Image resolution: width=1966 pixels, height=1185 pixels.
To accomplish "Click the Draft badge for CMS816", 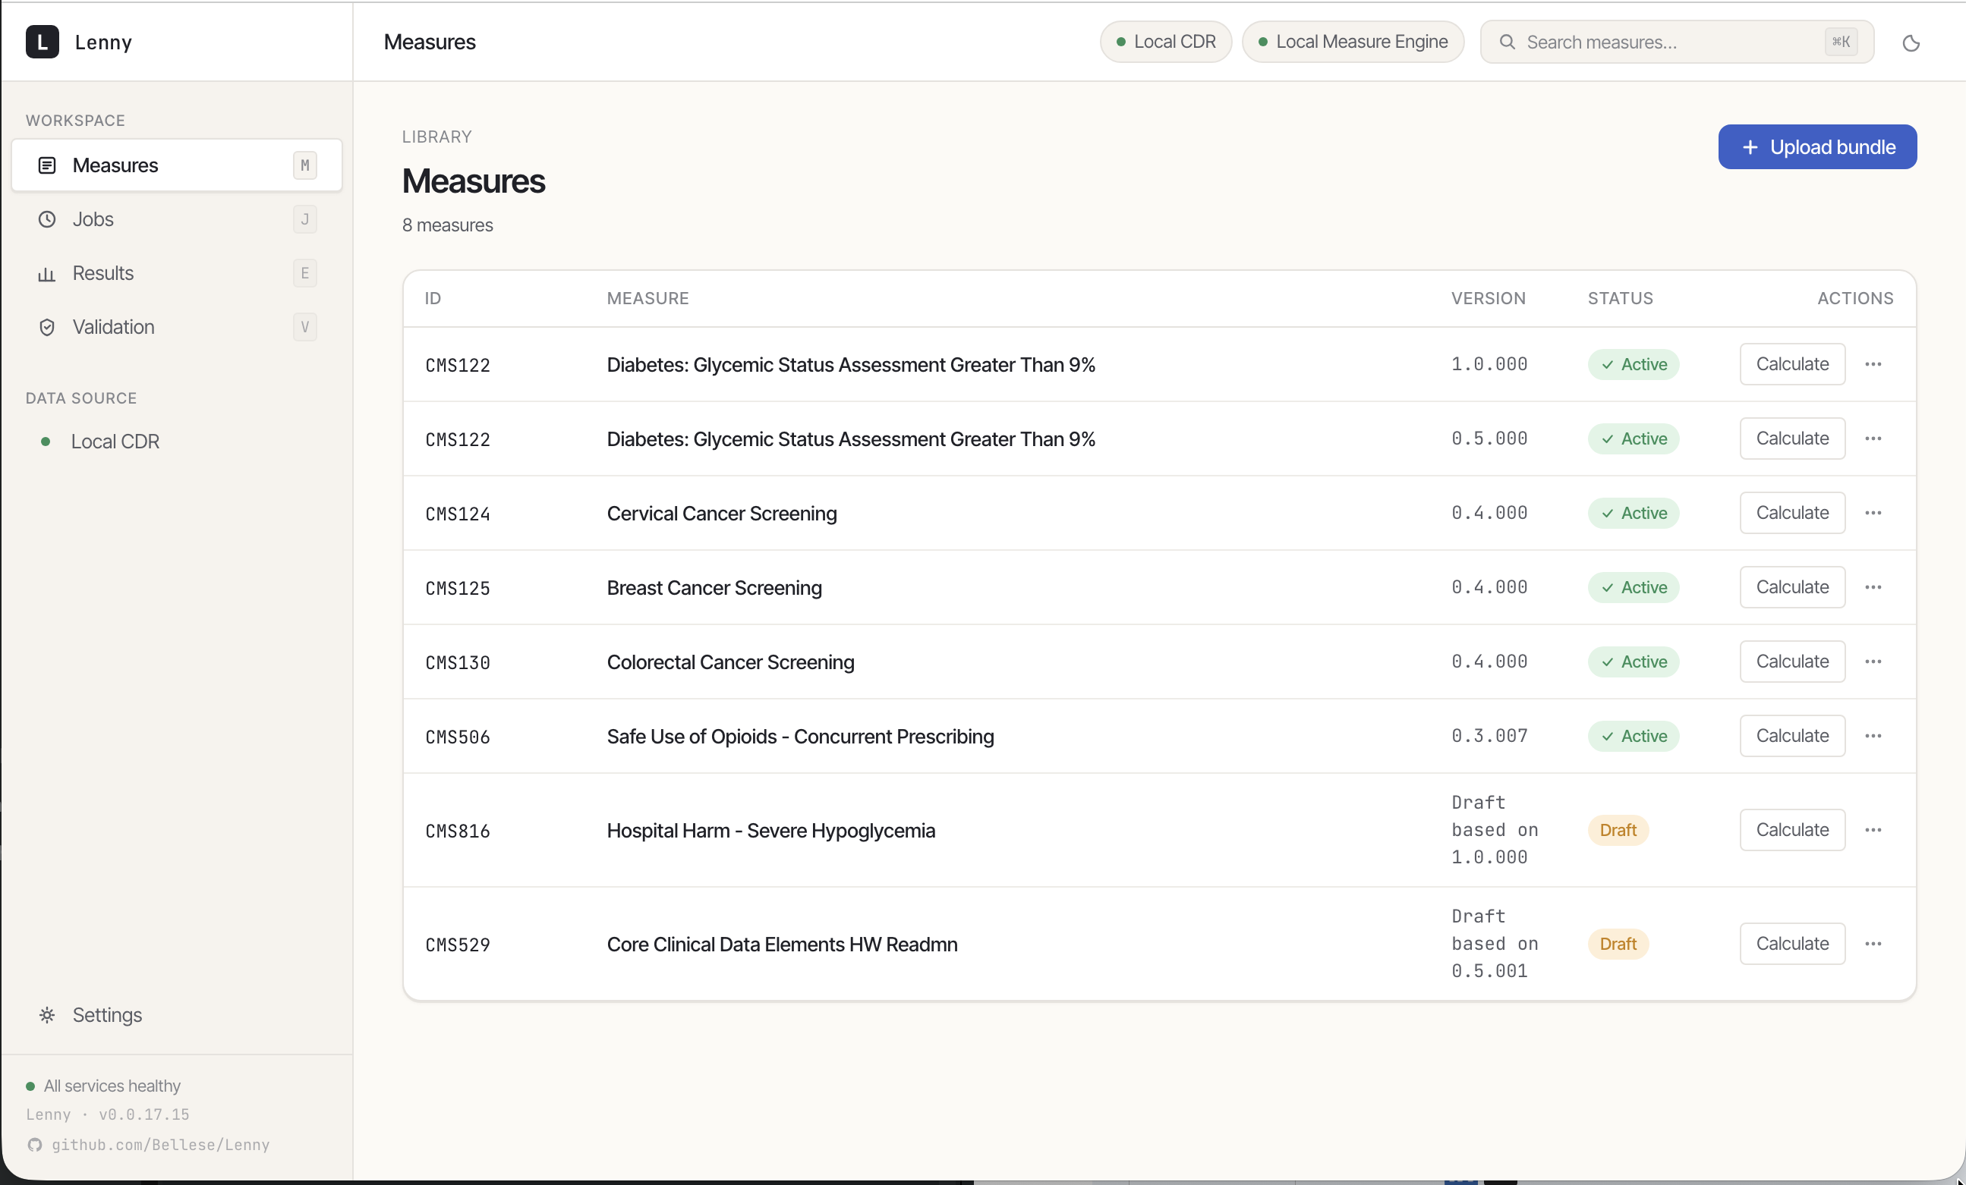I will coord(1618,830).
